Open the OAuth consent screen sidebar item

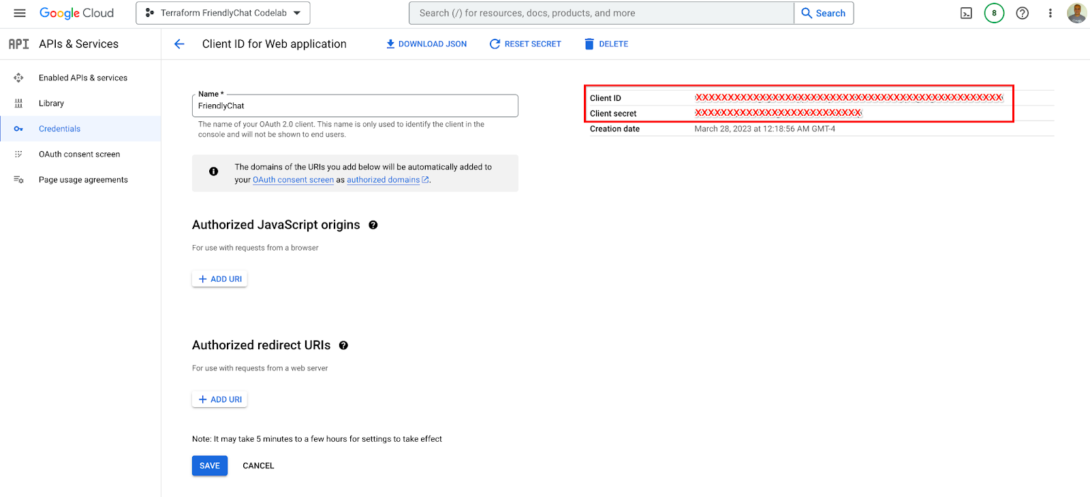click(79, 155)
